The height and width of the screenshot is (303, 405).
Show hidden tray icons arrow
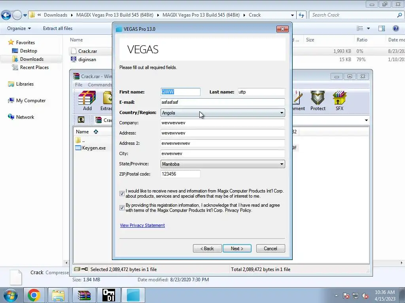336,296
